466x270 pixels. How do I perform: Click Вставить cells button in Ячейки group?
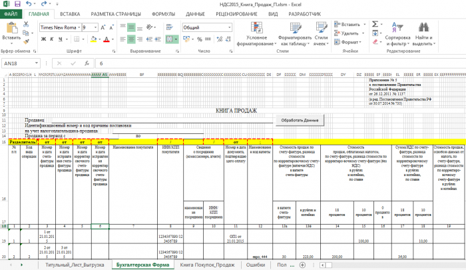[347, 25]
